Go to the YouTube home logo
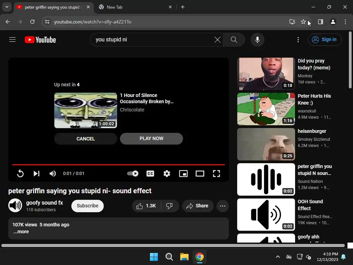 click(40, 40)
